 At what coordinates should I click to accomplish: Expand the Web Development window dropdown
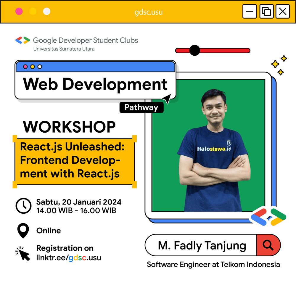(95, 84)
